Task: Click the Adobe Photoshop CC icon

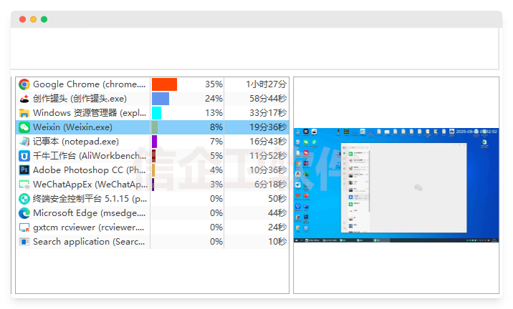Action: (x=24, y=170)
